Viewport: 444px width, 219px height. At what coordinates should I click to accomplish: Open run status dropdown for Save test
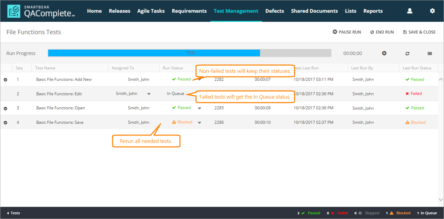199,123
